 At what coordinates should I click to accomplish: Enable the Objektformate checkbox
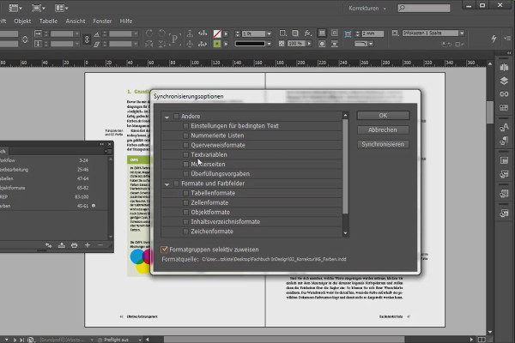pyautogui.click(x=186, y=212)
